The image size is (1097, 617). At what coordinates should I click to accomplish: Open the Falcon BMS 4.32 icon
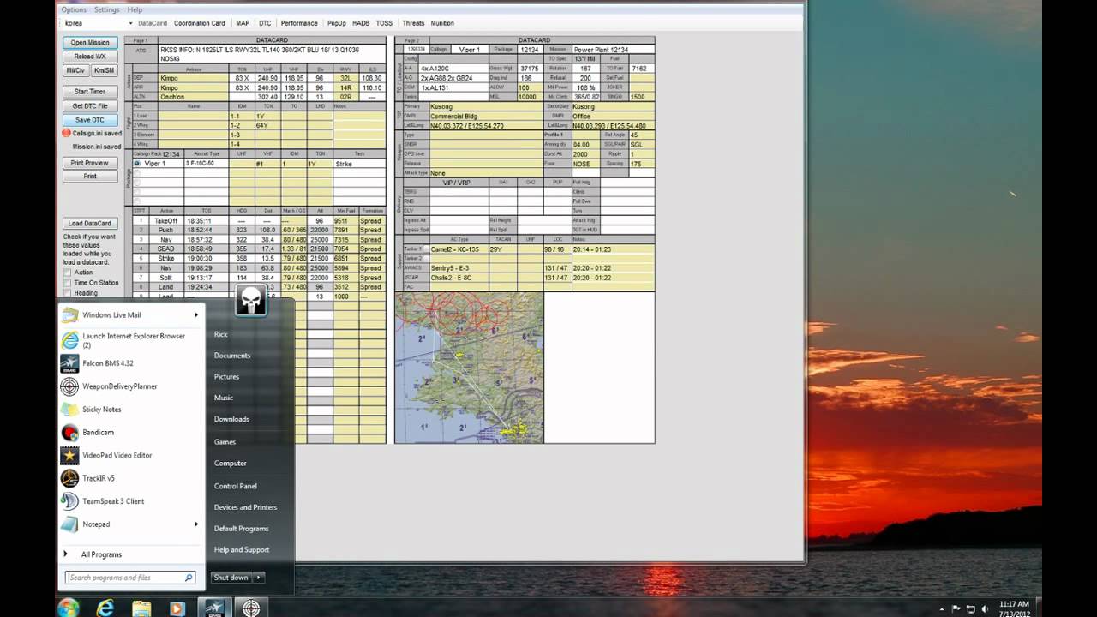pyautogui.click(x=69, y=363)
